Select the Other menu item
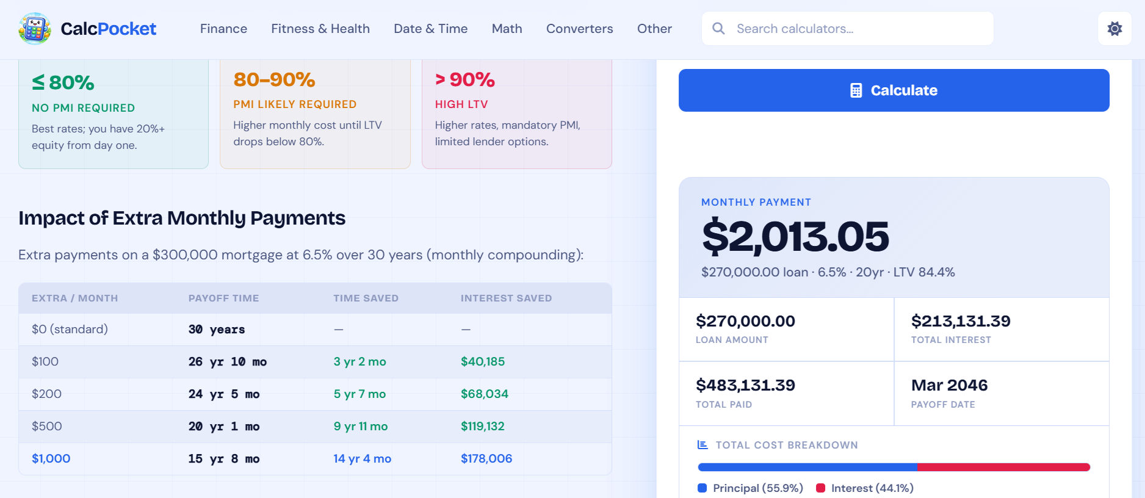The height and width of the screenshot is (498, 1145). point(654,29)
